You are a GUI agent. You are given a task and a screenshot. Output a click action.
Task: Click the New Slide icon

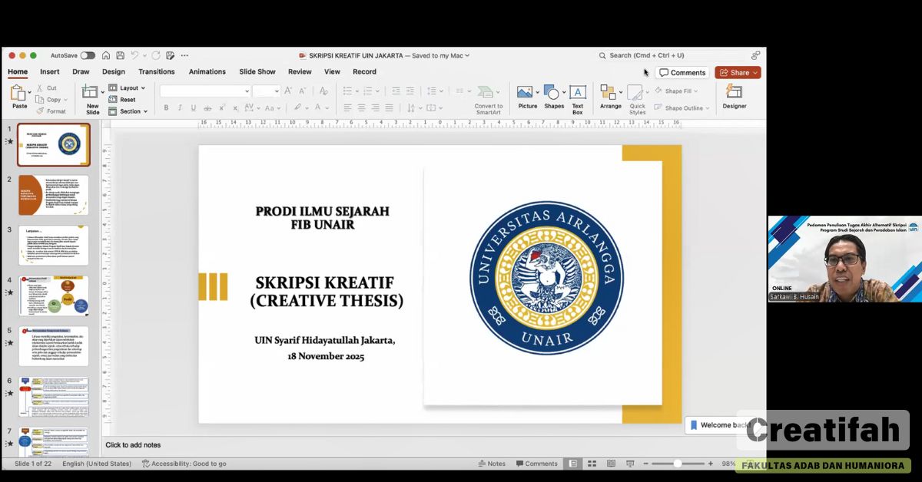91,92
